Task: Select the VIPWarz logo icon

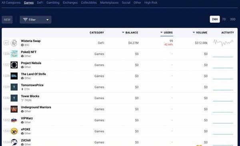Action: click(14, 120)
